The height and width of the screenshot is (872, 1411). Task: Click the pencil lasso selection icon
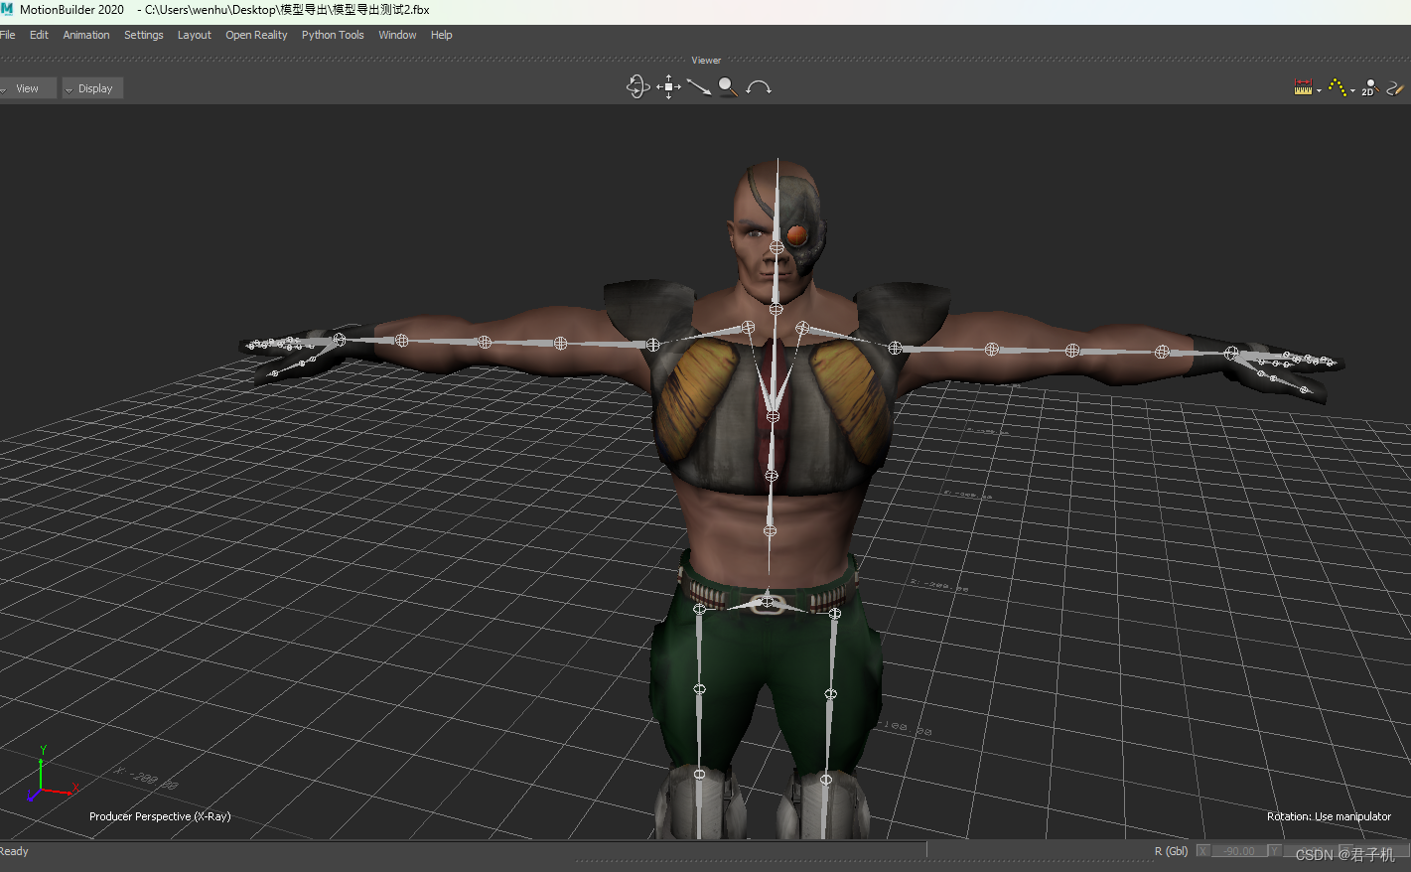1394,87
